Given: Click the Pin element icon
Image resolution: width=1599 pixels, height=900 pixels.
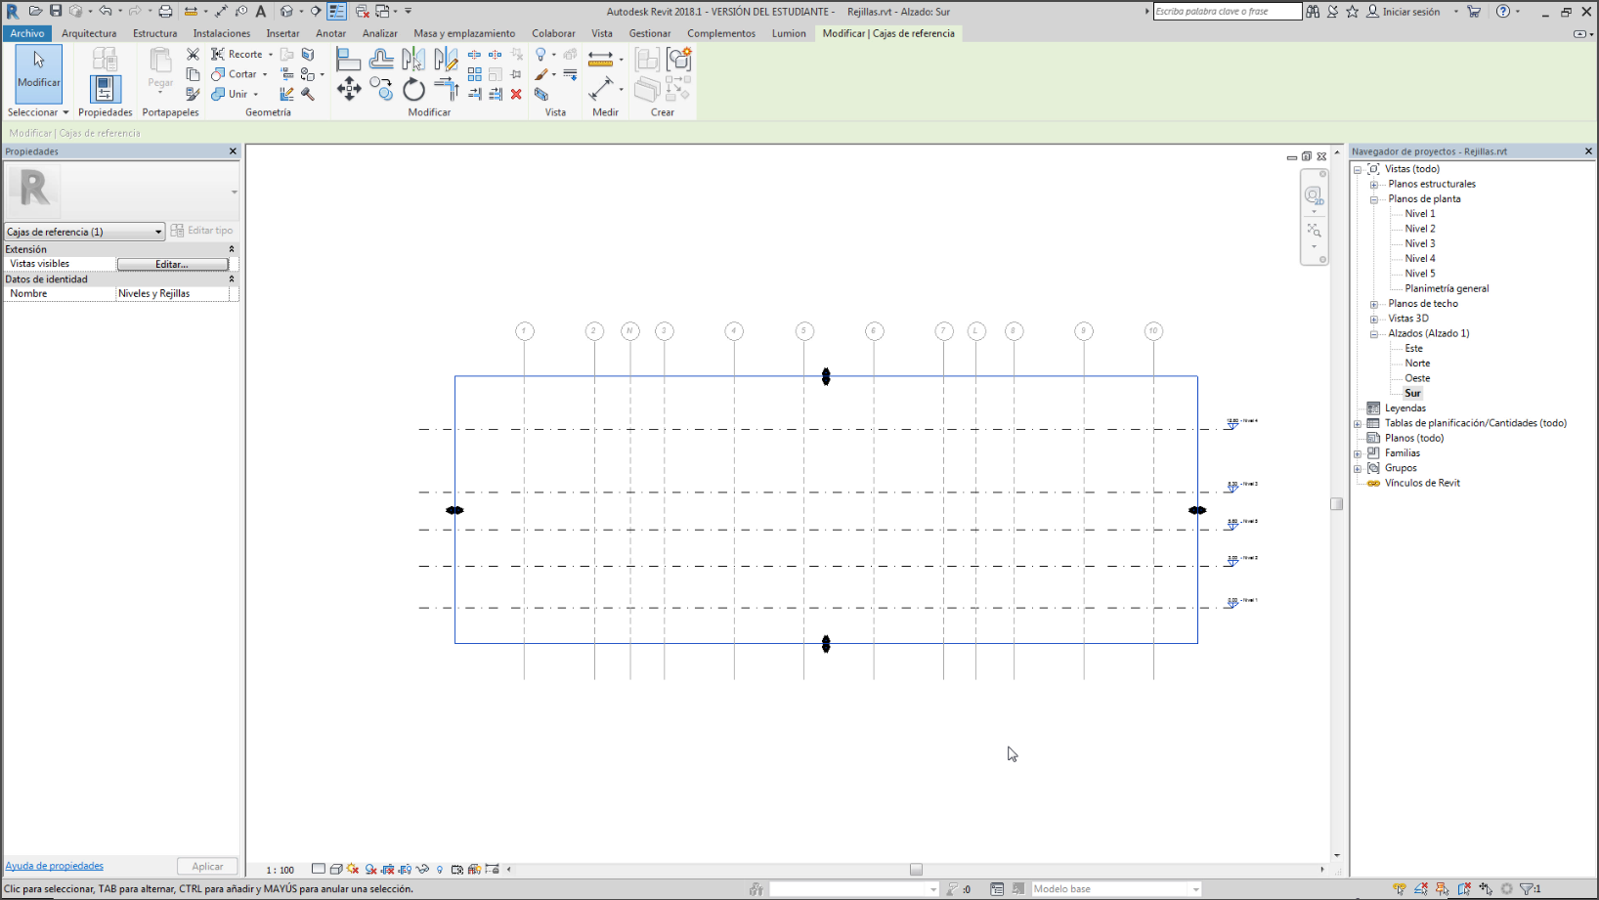Looking at the screenshot, I should (516, 74).
